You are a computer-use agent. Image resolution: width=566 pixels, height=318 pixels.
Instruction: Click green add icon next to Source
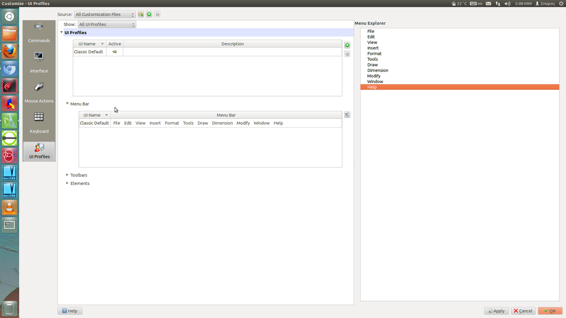[x=149, y=14]
